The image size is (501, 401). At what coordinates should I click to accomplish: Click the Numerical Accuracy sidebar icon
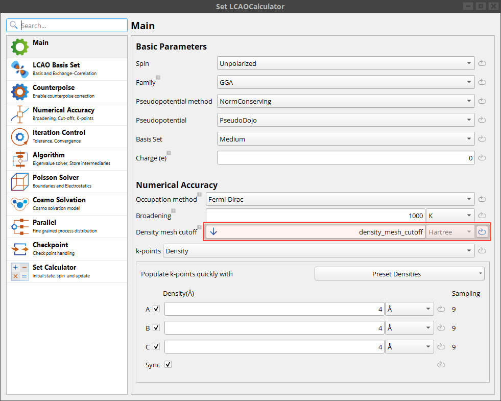point(20,114)
